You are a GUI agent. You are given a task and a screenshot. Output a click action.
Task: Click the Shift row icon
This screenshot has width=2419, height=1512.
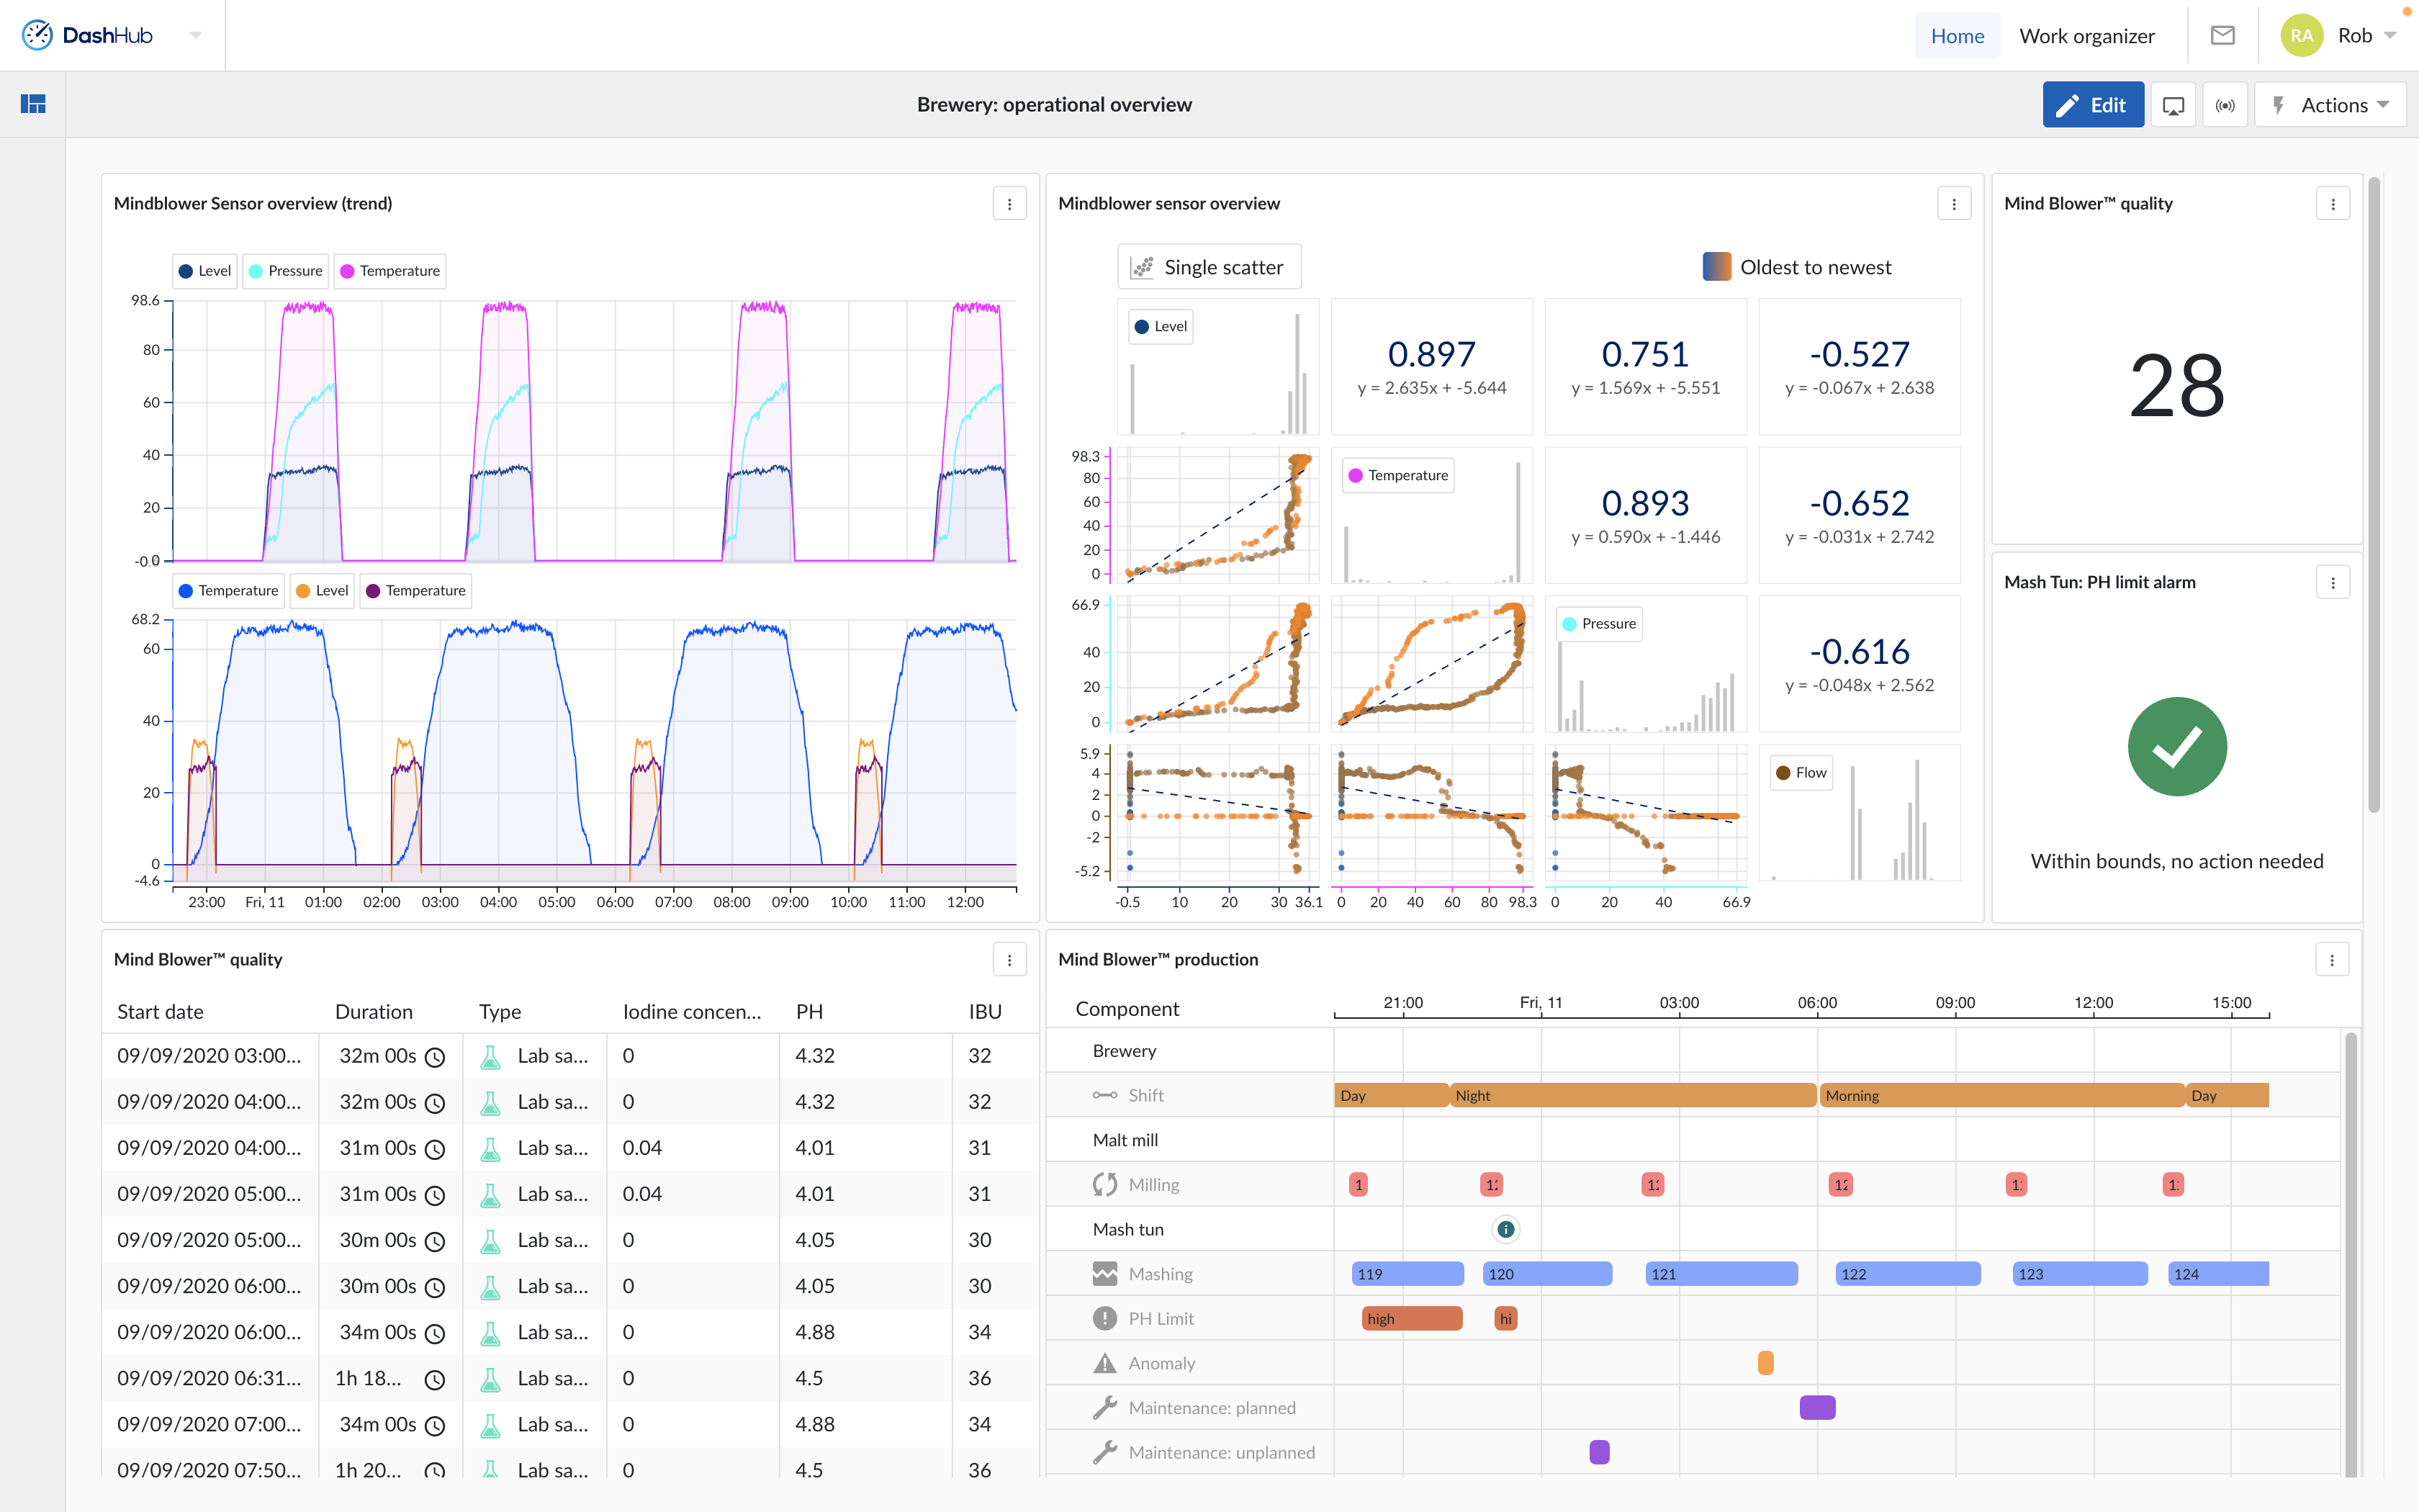[1104, 1095]
